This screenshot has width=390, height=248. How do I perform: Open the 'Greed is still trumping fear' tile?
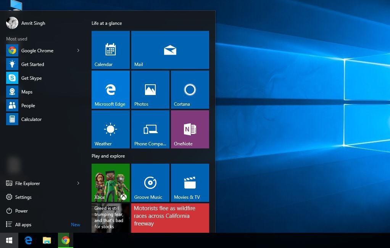111,218
